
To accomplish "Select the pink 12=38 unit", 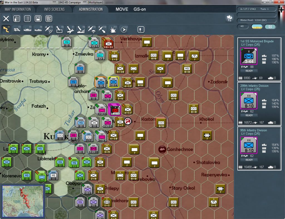I will (94, 149).
